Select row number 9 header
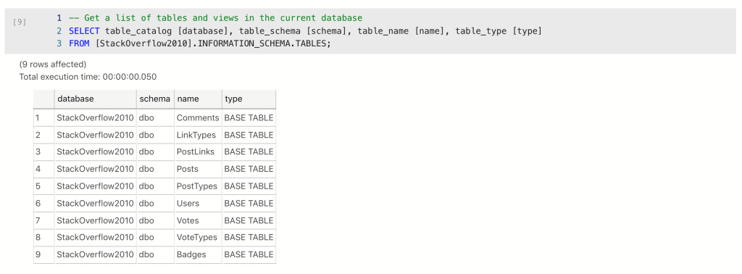Image resolution: width=742 pixels, height=274 pixels. click(x=44, y=254)
